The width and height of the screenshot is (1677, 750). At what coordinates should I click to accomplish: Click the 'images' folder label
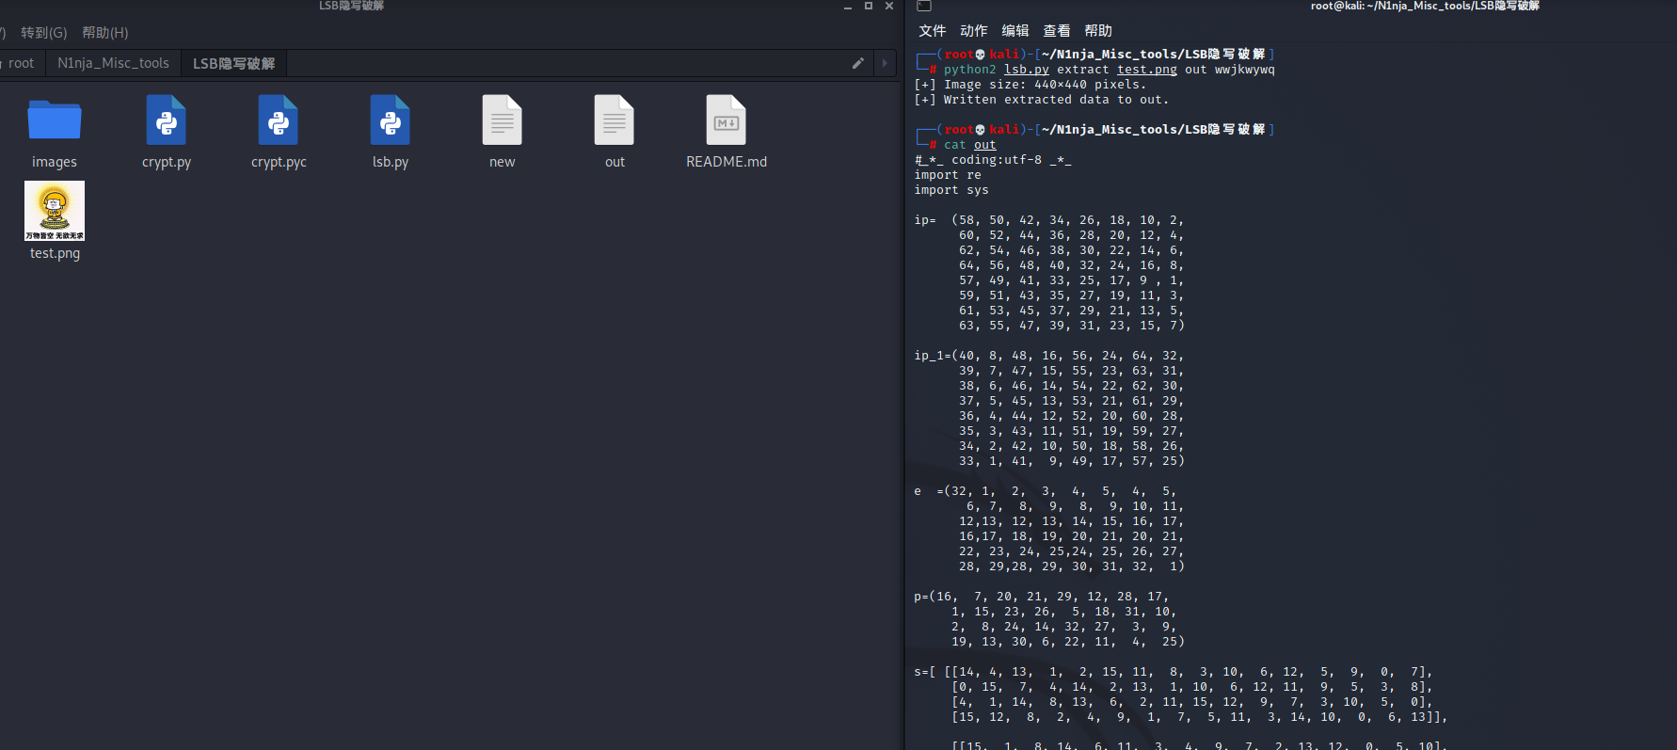[55, 162]
